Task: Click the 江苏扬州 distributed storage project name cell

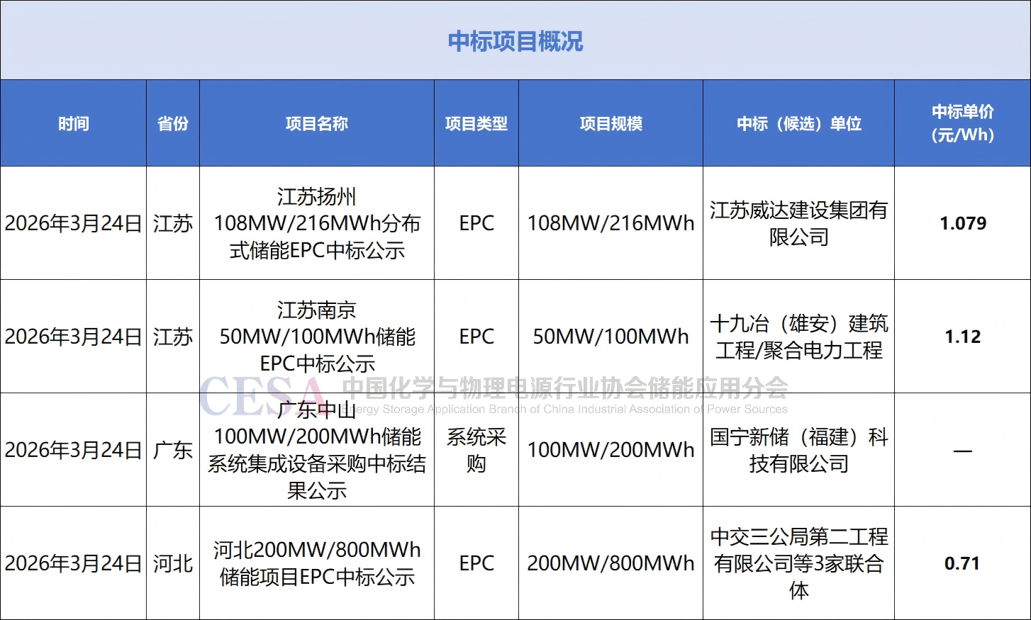Action: tap(316, 223)
